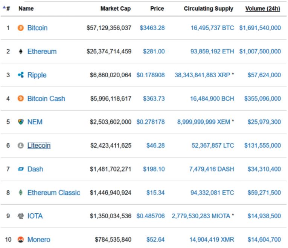Click the Bitcoin Cash logo icon
Viewport: 288px width, 248px height.
(x=21, y=98)
